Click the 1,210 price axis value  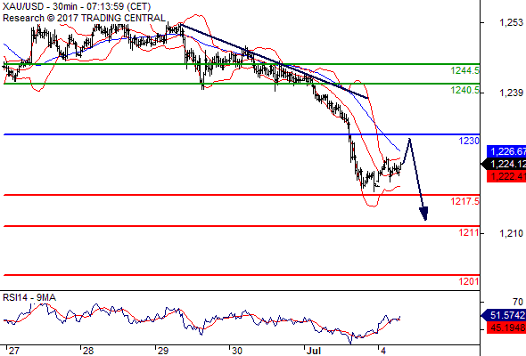click(511, 233)
